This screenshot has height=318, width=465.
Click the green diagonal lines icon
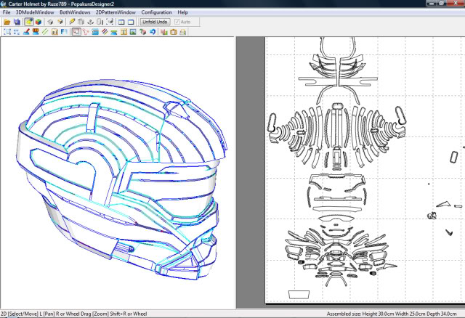tap(45, 32)
